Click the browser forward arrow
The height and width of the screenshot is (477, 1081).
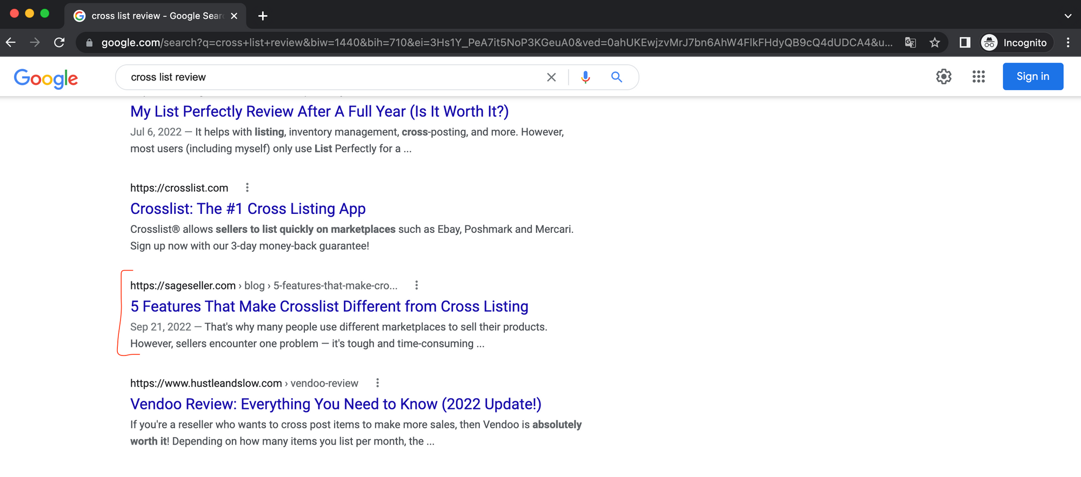(35, 42)
